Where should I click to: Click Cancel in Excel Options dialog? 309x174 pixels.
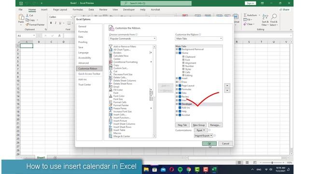[x=225, y=144]
